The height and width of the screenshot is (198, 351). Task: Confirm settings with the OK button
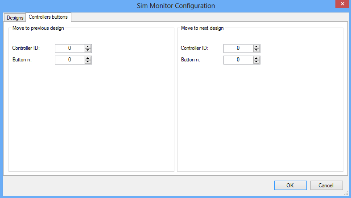pos(290,185)
